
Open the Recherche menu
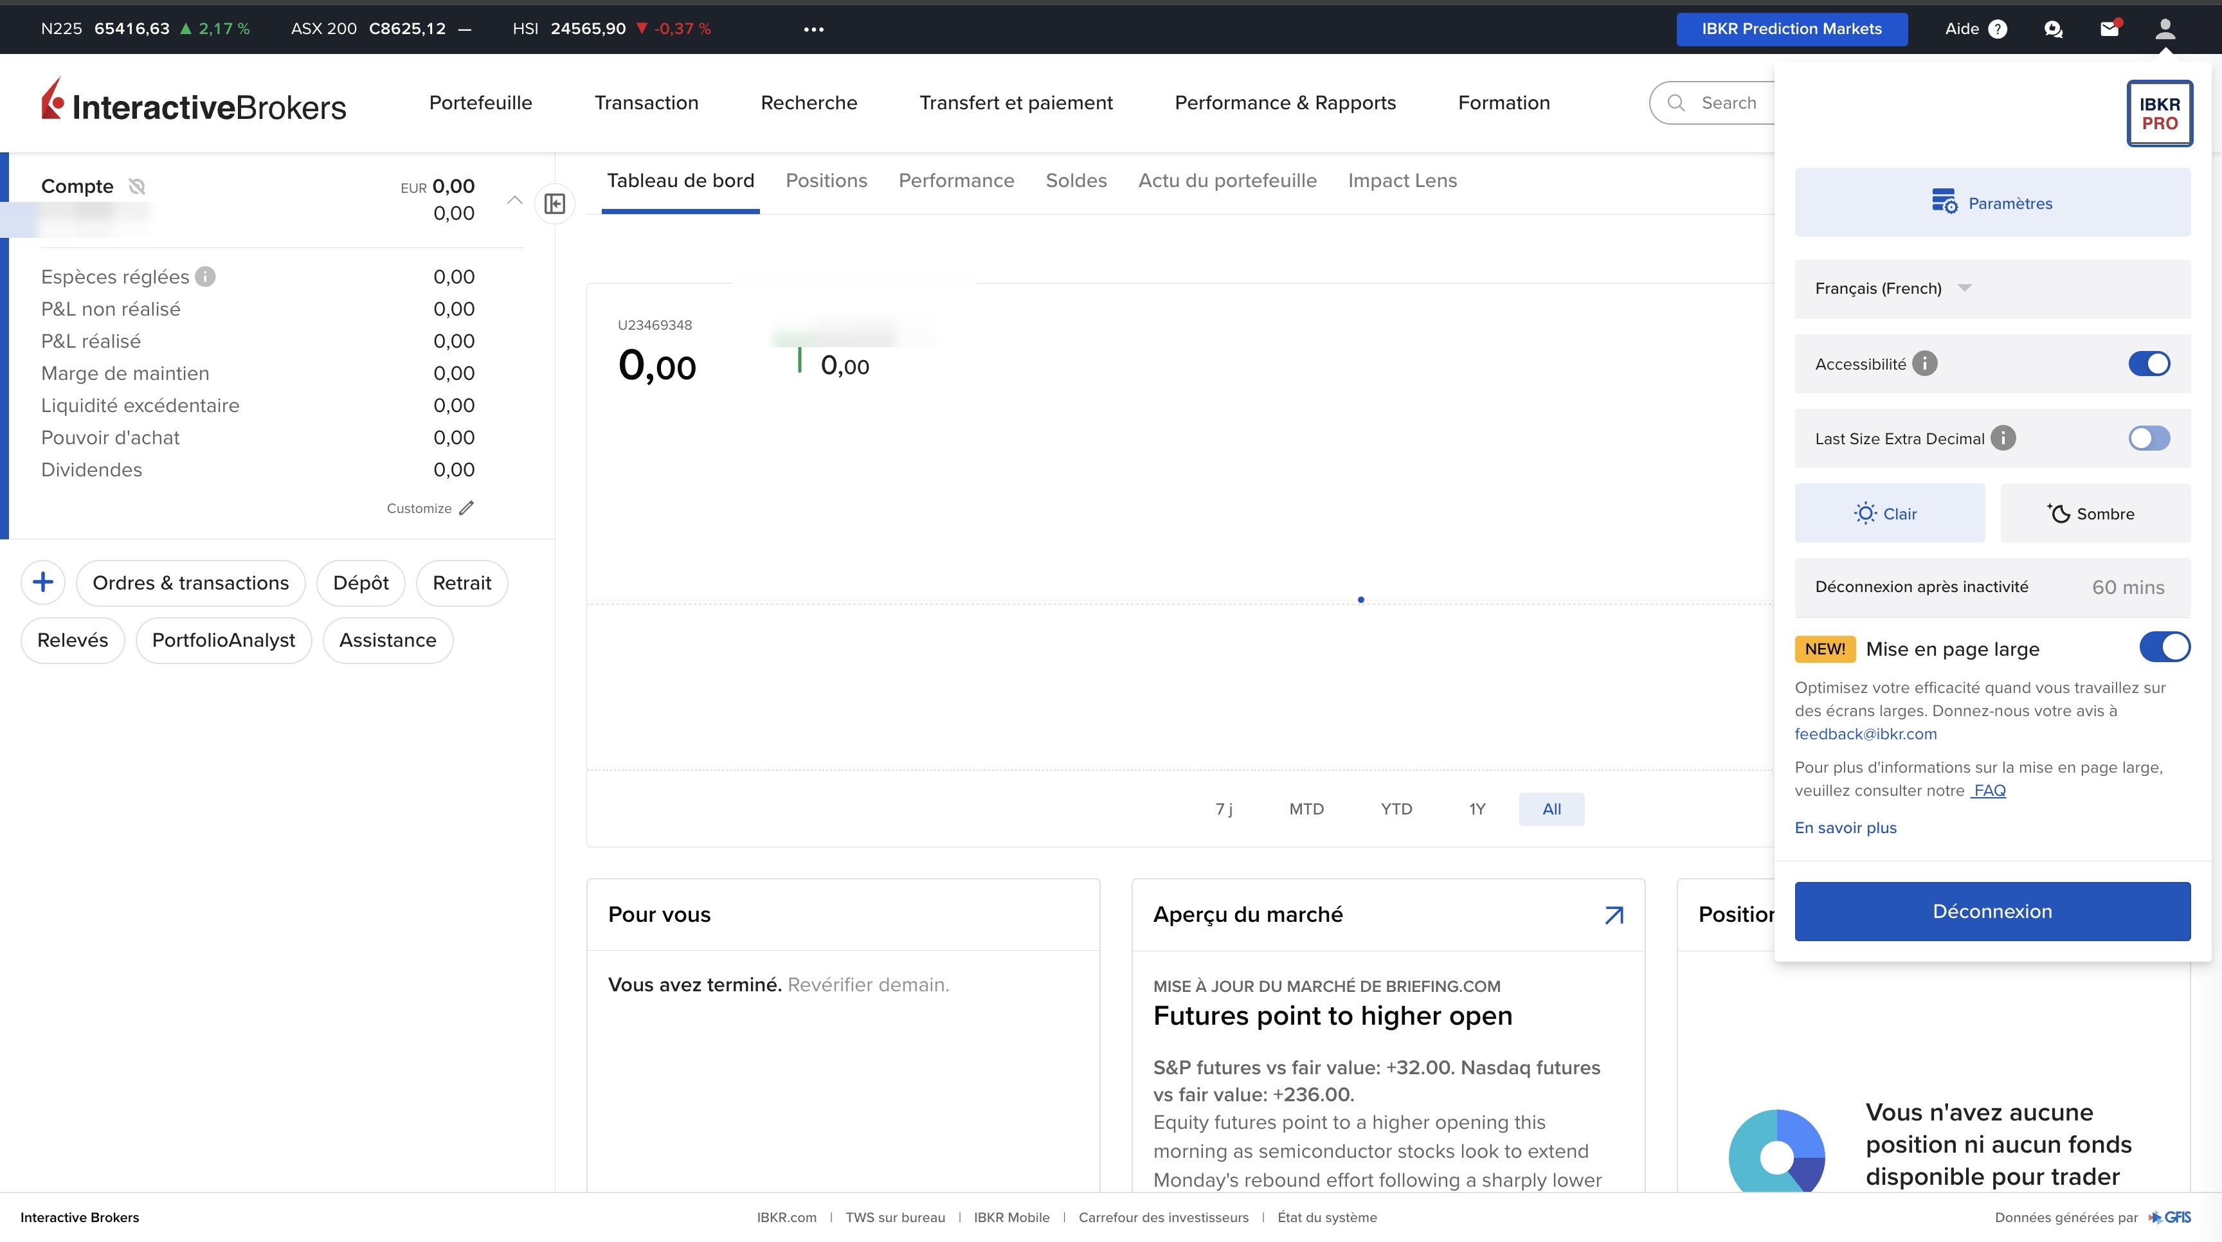(809, 103)
